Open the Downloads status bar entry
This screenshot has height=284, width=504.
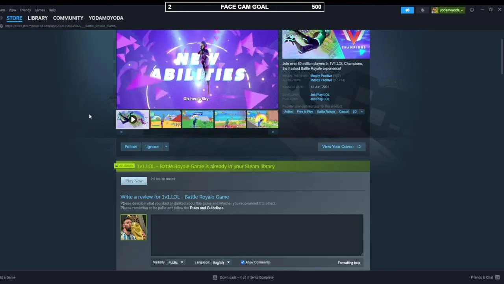point(243,277)
